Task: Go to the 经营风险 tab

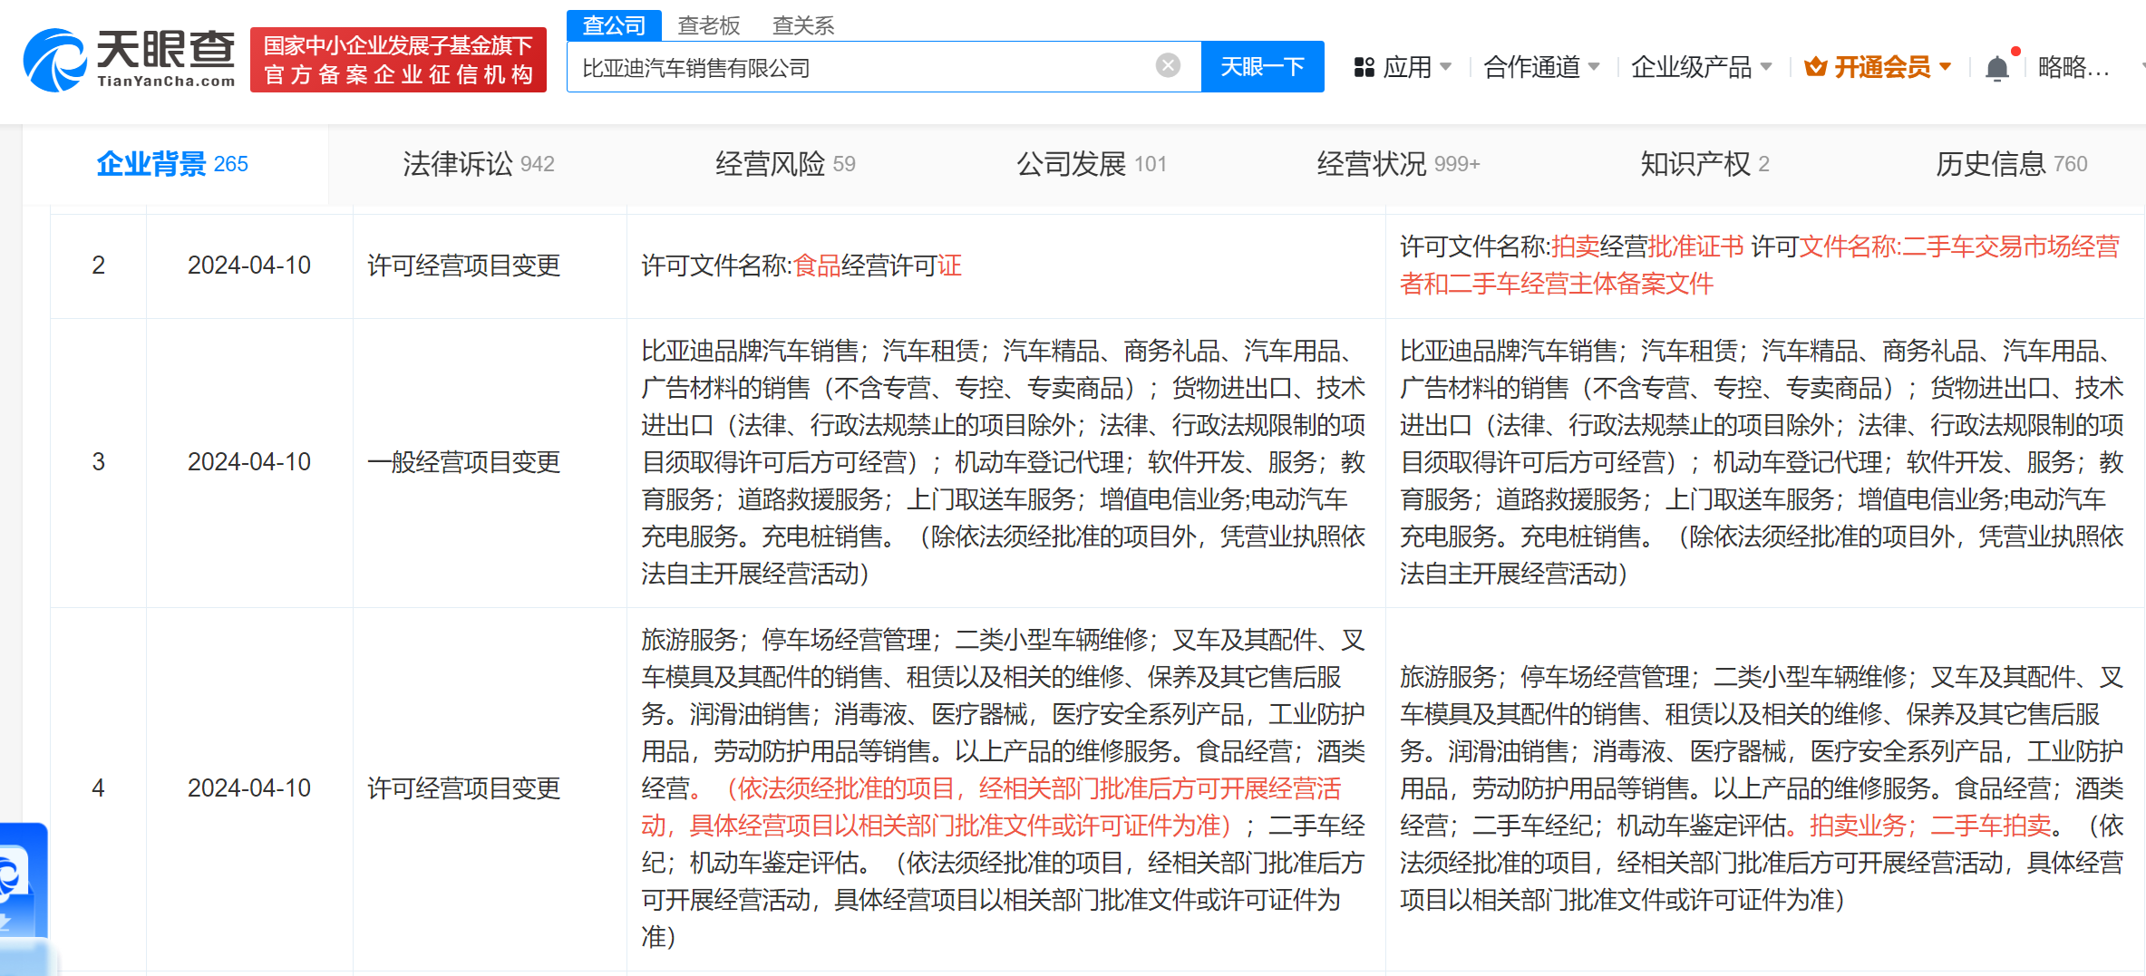Action: point(784,164)
